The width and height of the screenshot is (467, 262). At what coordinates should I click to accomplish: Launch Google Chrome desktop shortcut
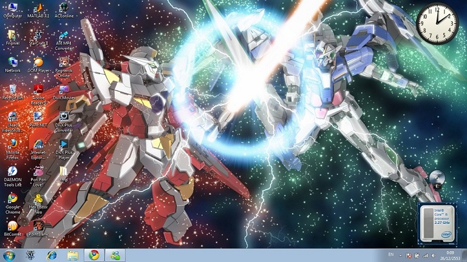pyautogui.click(x=13, y=204)
